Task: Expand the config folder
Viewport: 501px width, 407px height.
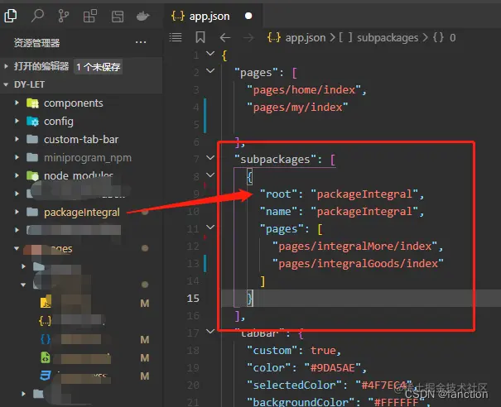Action: (17, 121)
